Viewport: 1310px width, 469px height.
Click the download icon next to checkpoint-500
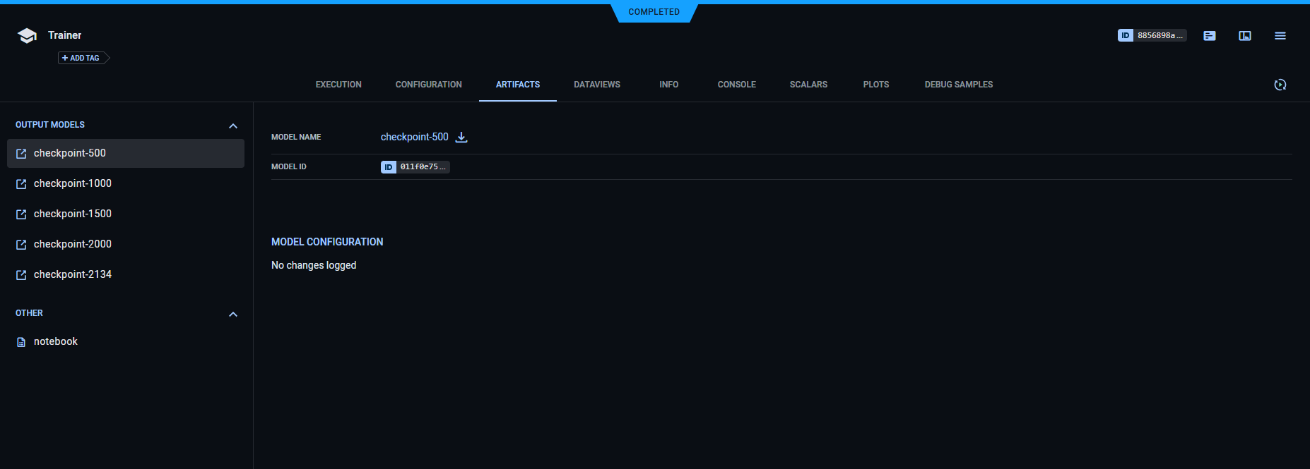[461, 138]
